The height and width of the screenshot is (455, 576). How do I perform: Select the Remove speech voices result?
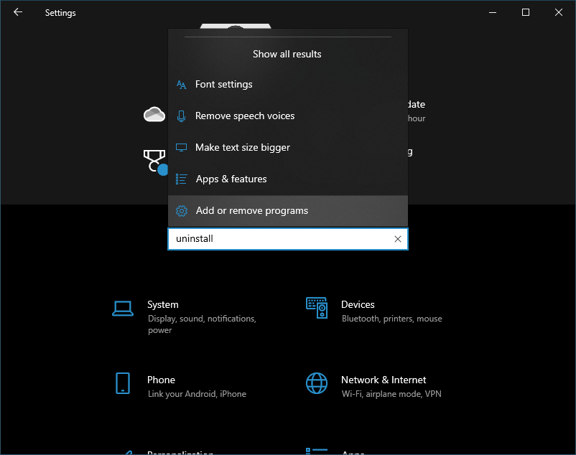pyautogui.click(x=244, y=116)
